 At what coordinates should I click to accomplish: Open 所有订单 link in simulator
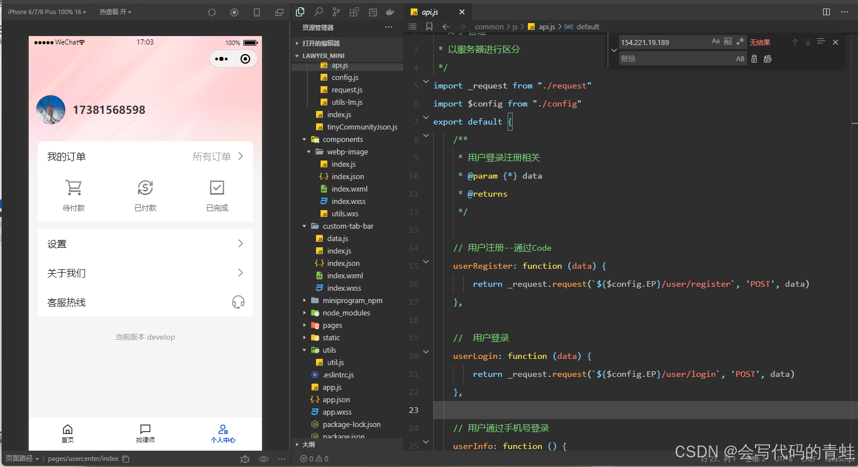[218, 157]
